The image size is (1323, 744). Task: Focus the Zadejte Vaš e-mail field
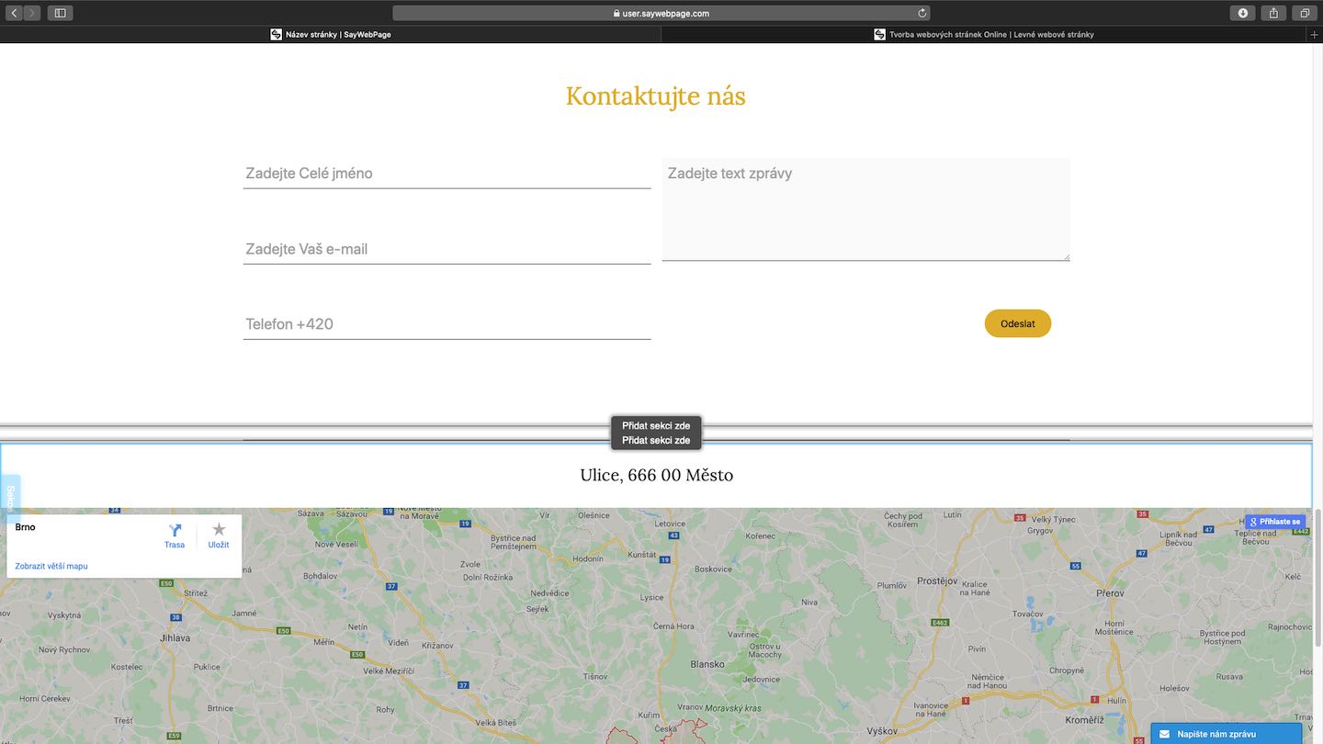[x=447, y=249]
